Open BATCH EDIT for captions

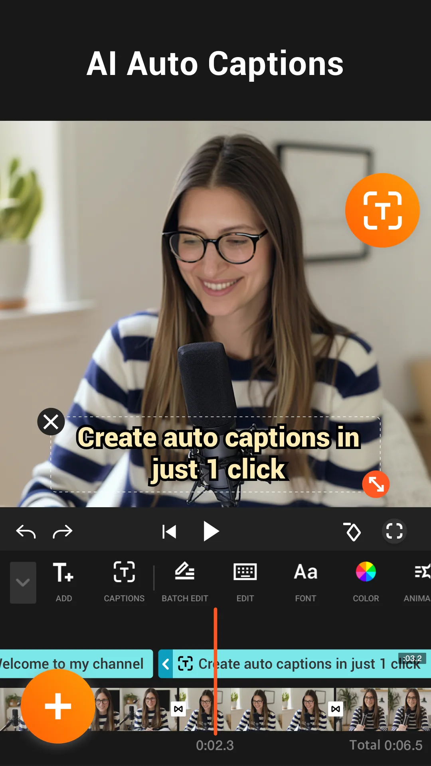coord(185,582)
